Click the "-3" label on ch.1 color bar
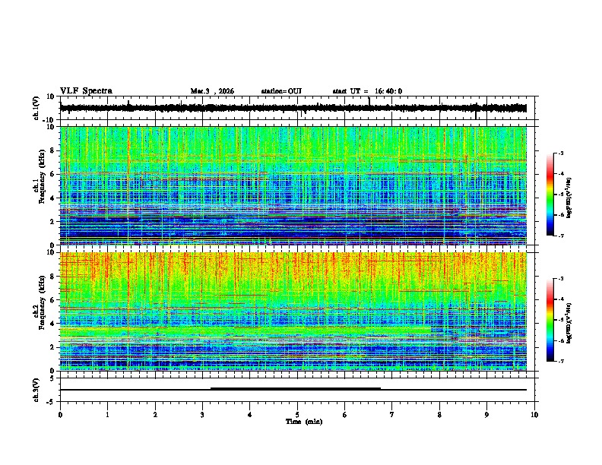The height and width of the screenshot is (465, 602). coord(560,153)
